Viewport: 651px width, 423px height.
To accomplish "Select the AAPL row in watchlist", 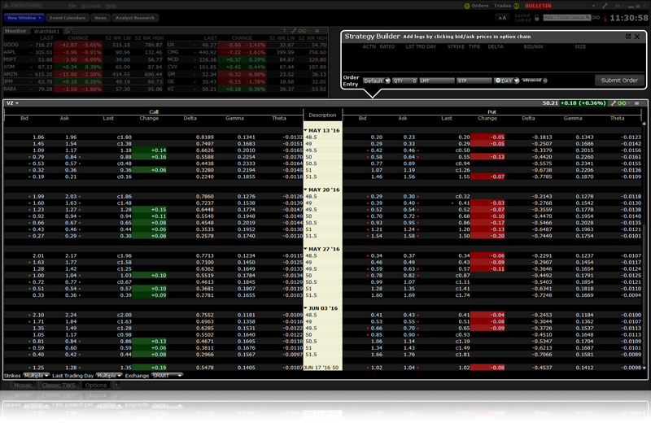I will click(x=85, y=52).
